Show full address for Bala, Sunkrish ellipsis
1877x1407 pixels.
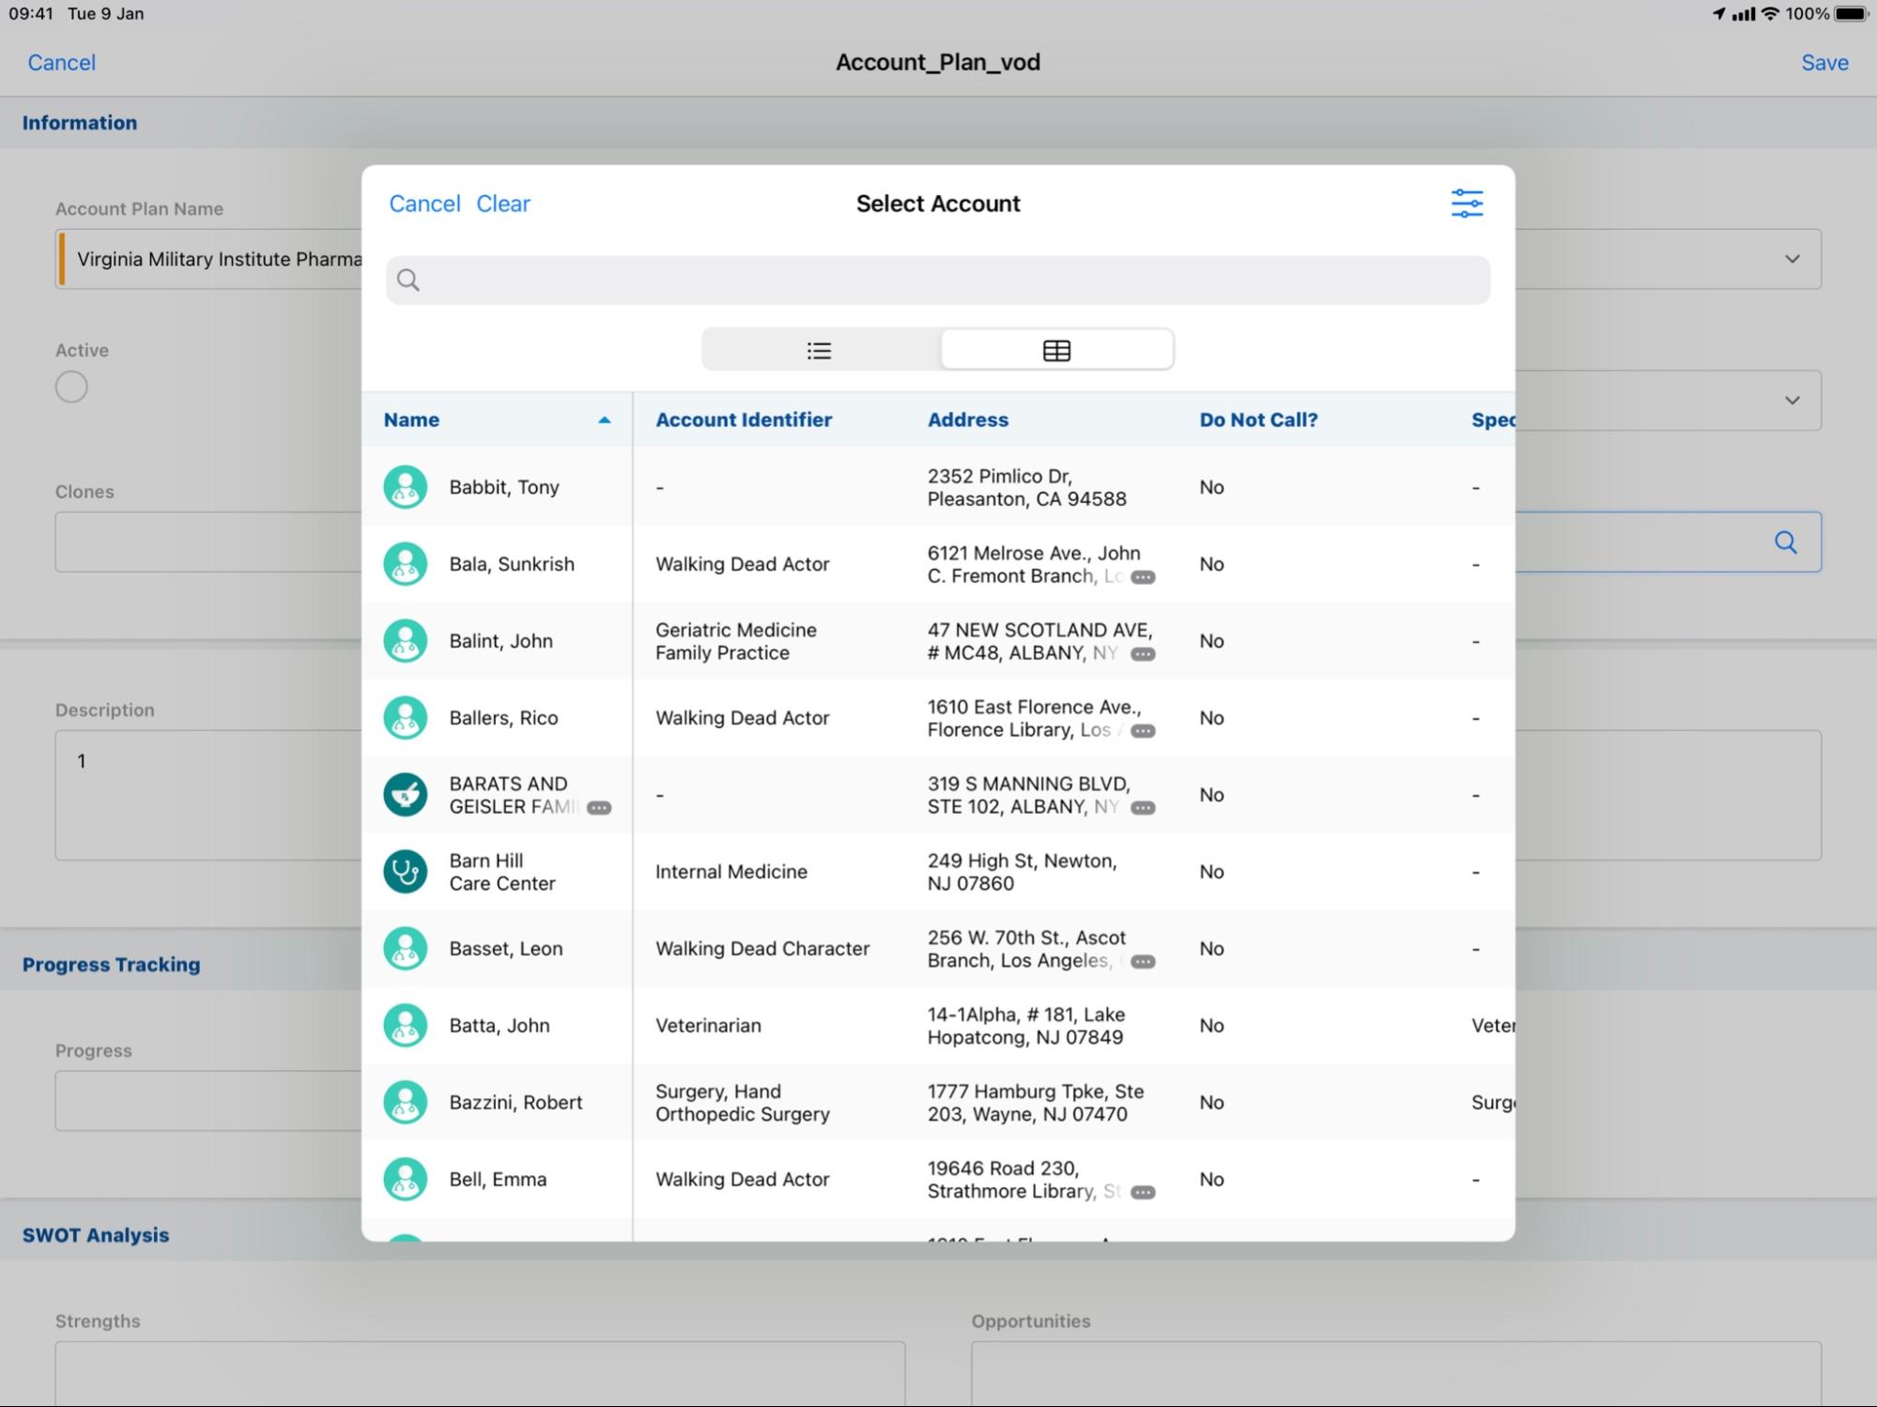1143,577
